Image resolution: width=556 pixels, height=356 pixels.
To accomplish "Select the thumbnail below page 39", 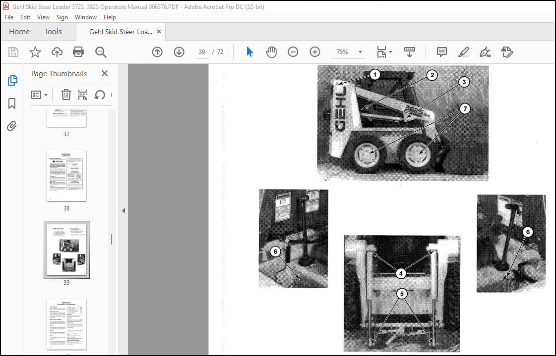I will coord(66,324).
